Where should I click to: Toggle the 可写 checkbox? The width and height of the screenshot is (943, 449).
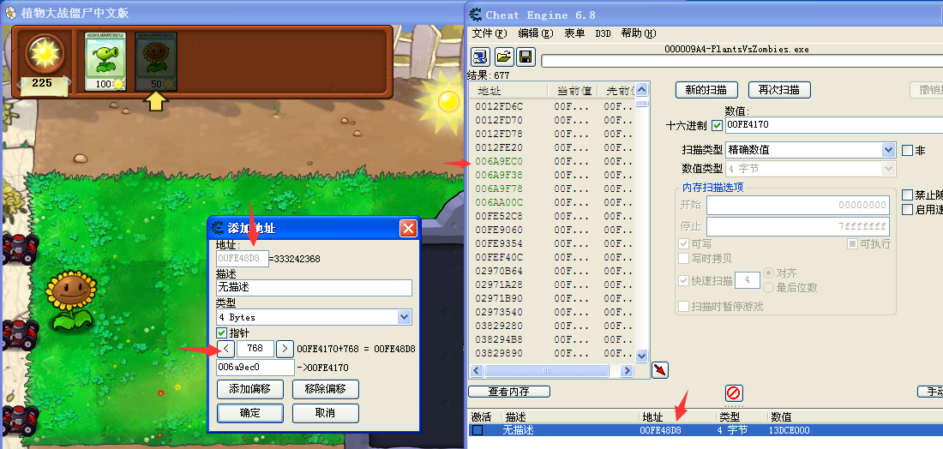point(683,244)
